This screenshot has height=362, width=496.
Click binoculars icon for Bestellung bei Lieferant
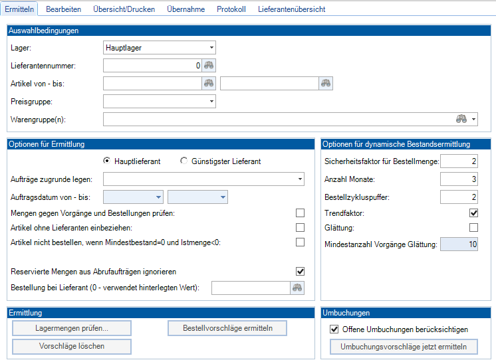coord(297,288)
